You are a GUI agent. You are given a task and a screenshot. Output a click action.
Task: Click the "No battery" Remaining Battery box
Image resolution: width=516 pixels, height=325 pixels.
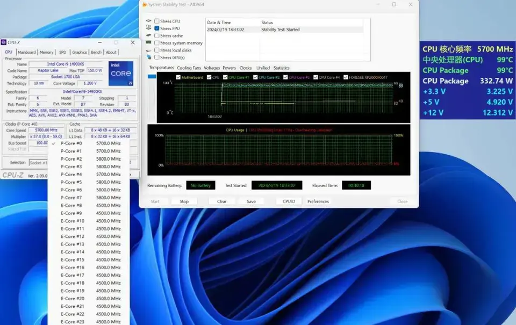[200, 185]
